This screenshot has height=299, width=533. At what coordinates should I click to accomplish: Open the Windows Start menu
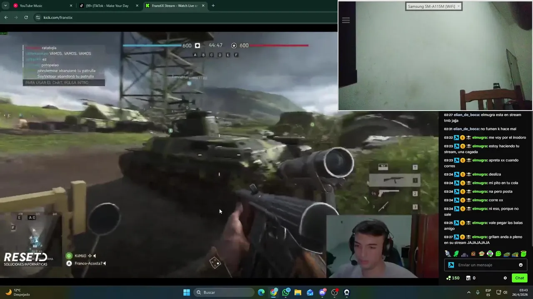(x=187, y=292)
